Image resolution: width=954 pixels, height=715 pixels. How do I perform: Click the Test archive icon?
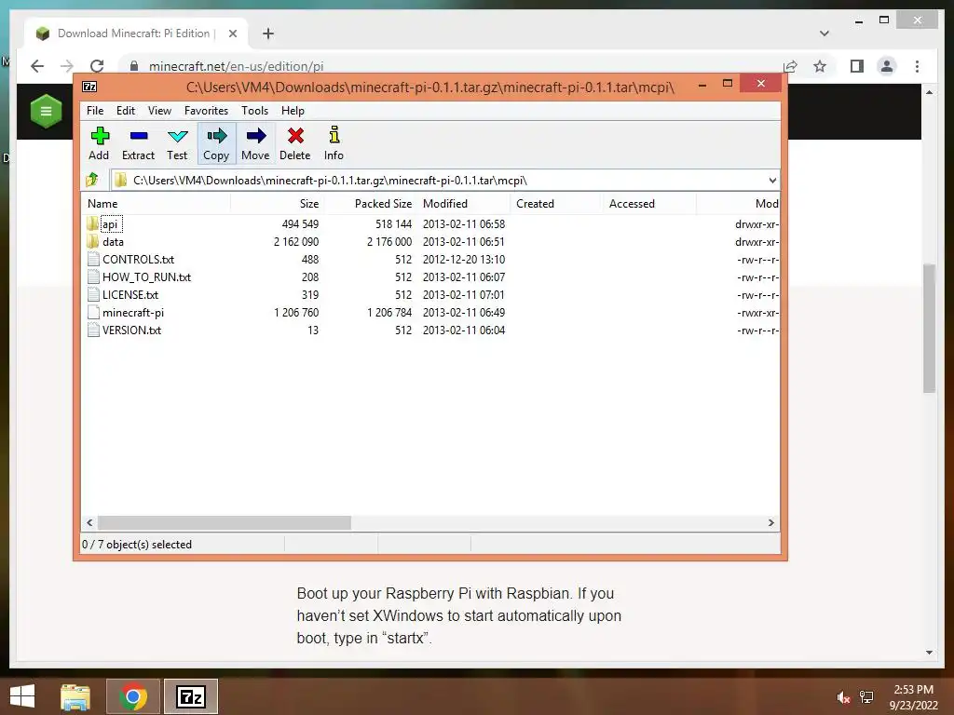click(178, 136)
